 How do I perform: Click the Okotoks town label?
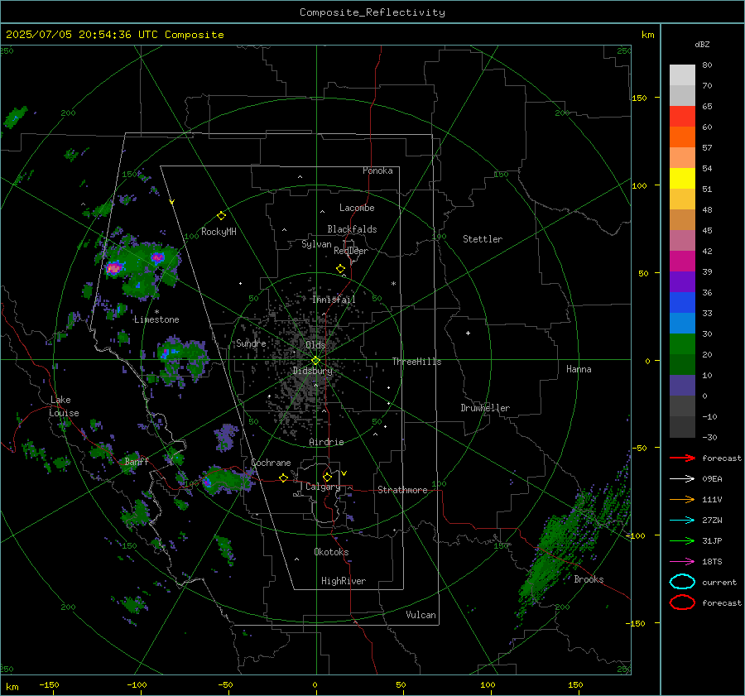331,551
